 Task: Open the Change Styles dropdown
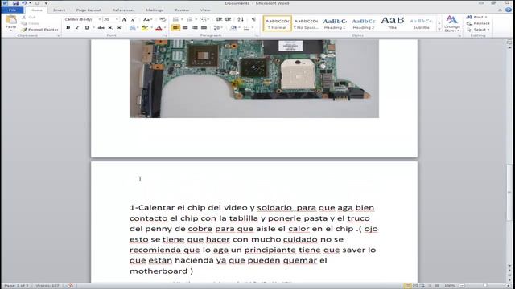[x=452, y=23]
